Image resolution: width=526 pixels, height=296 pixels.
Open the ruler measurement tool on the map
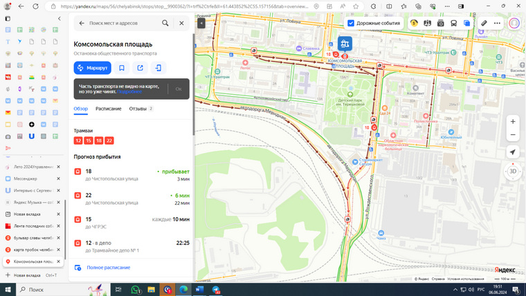[x=483, y=23]
